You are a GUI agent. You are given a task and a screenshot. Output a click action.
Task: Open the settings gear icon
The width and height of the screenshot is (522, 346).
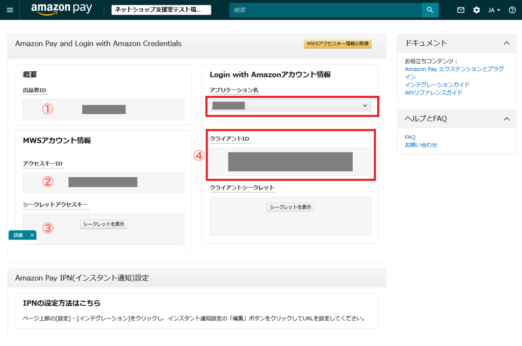[x=477, y=10]
